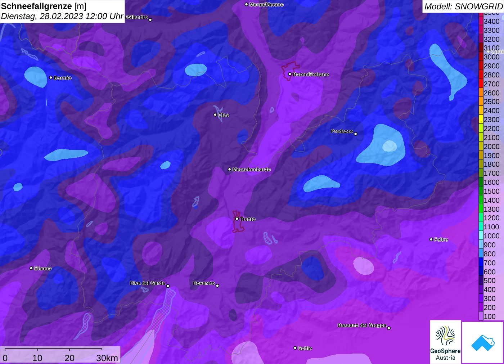504x364 pixels.
Task: Click the 100 m legend color swatch
Action: (x=481, y=316)
